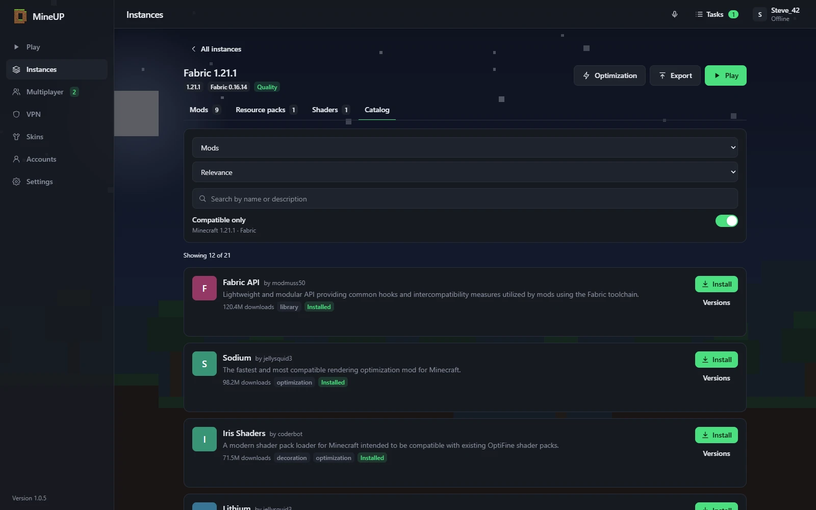816x510 pixels.
Task: Focus the search by name field
Action: (x=465, y=198)
